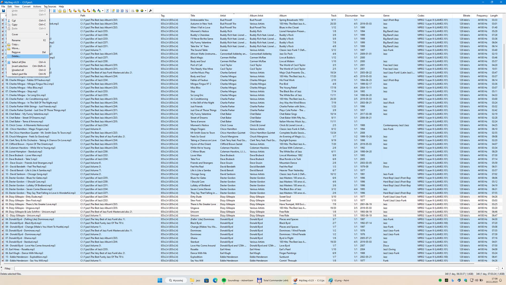Select file 08. Charlie Mingus - Fables Of Faubus.mp3
Screen dimensions: 506x285
(x=28, y=80)
